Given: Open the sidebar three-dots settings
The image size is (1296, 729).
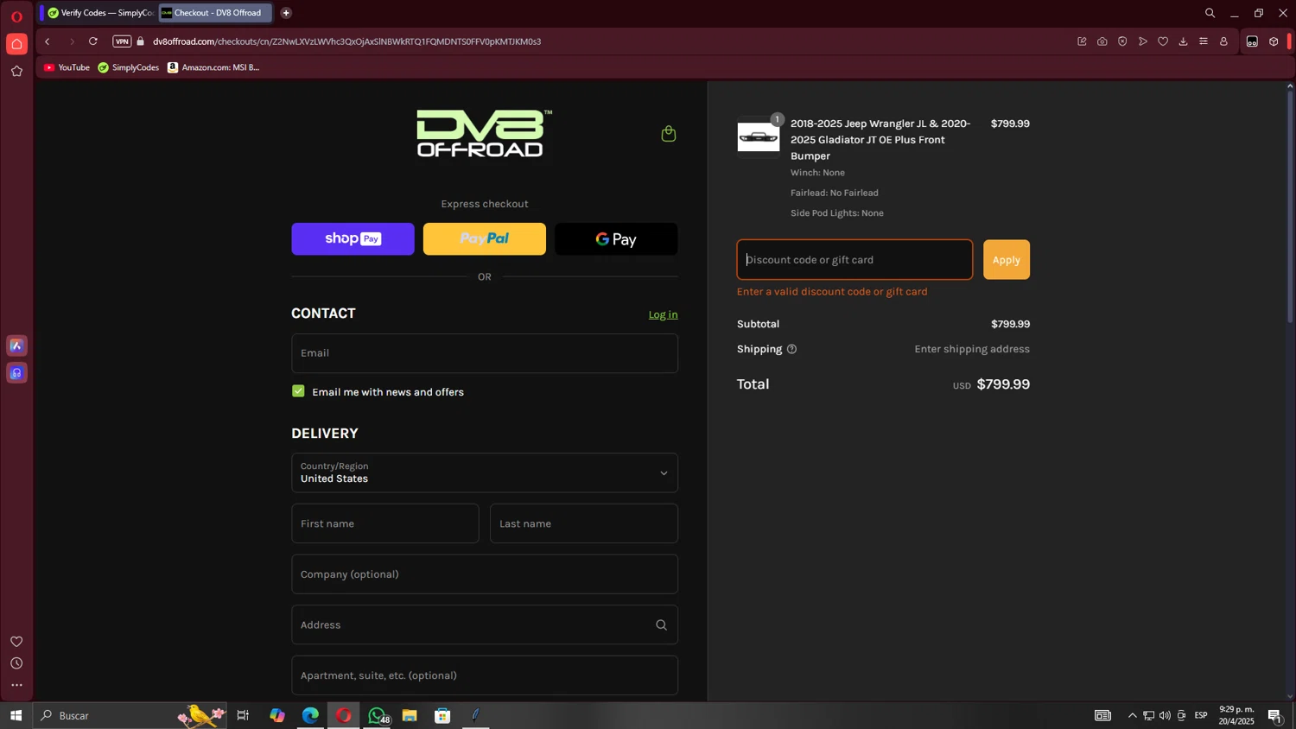Looking at the screenshot, I should (16, 686).
